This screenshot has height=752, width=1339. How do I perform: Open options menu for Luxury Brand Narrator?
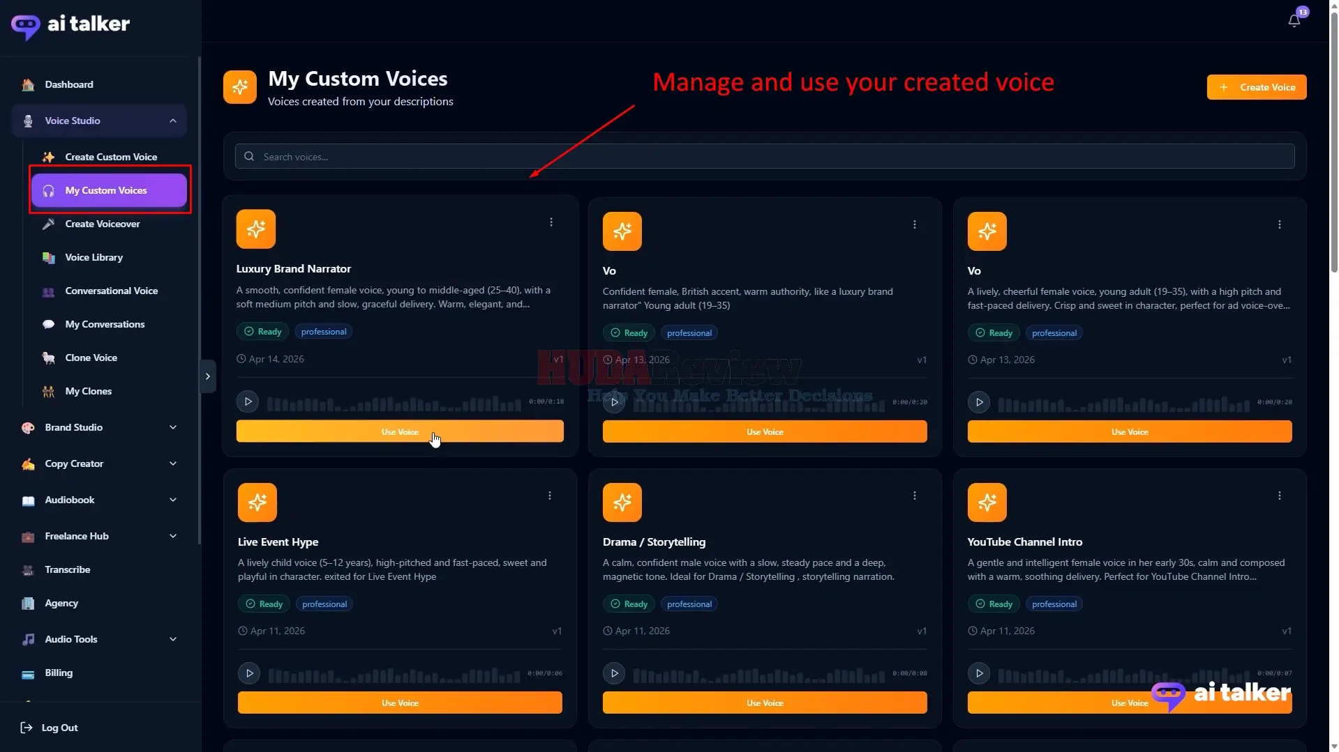(551, 222)
